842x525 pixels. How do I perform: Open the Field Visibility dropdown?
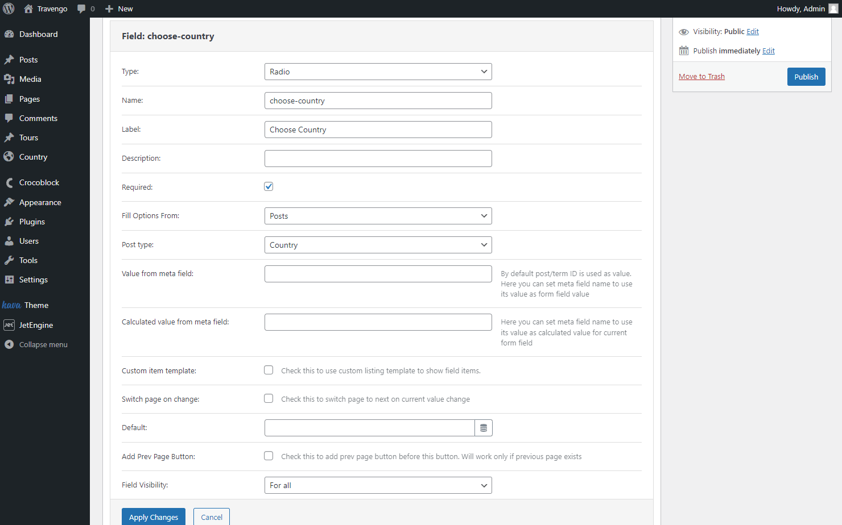point(378,485)
